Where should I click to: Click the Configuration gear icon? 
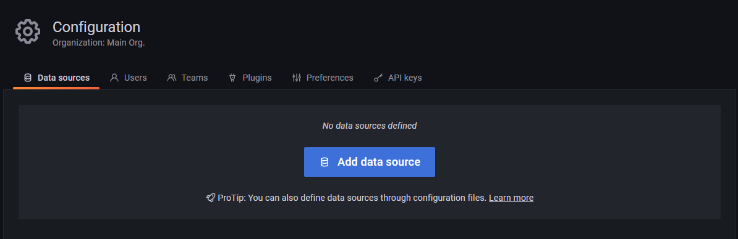pyautogui.click(x=28, y=32)
